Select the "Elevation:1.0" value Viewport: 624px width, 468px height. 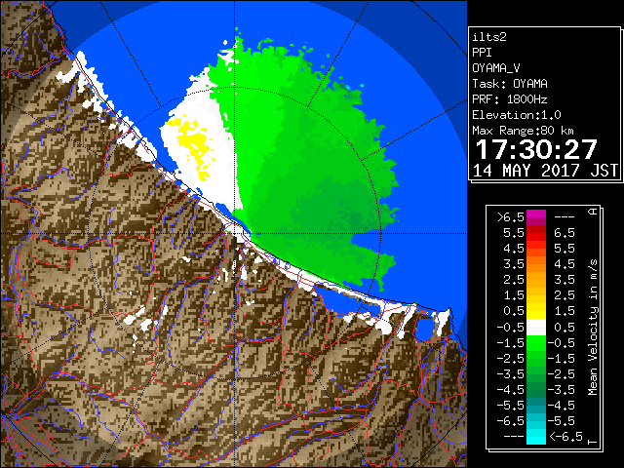pos(517,115)
